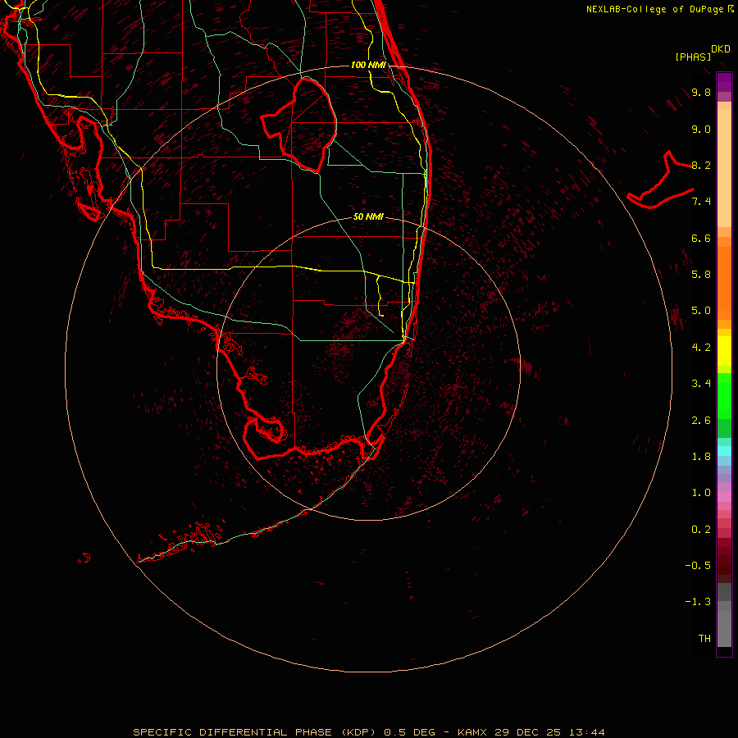Click the 4.2 scale value
The image size is (738, 738).
pyautogui.click(x=701, y=348)
